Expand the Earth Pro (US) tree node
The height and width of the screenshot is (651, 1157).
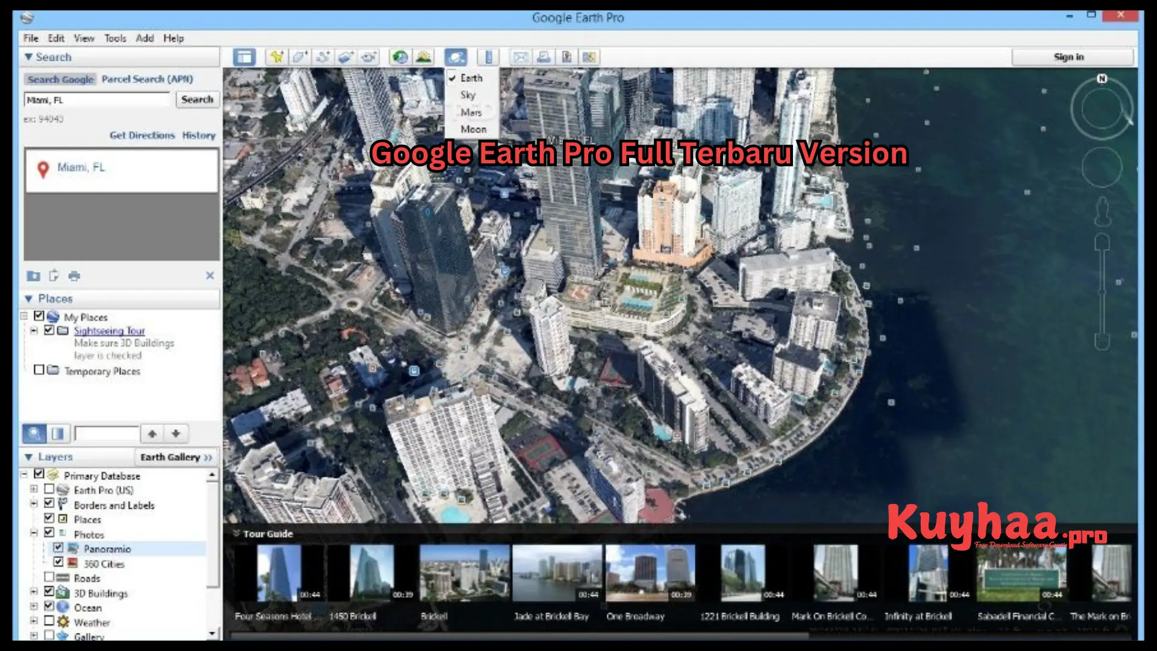click(34, 489)
